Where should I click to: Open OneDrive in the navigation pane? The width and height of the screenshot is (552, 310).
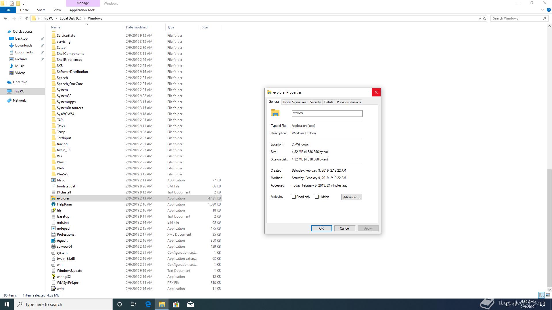20,82
